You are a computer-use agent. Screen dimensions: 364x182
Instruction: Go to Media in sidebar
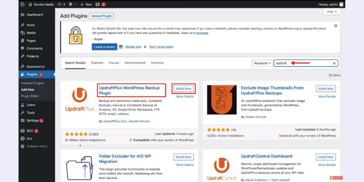(x=31, y=33)
